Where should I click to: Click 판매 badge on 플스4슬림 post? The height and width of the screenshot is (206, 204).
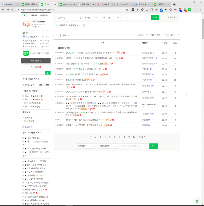[87, 80]
